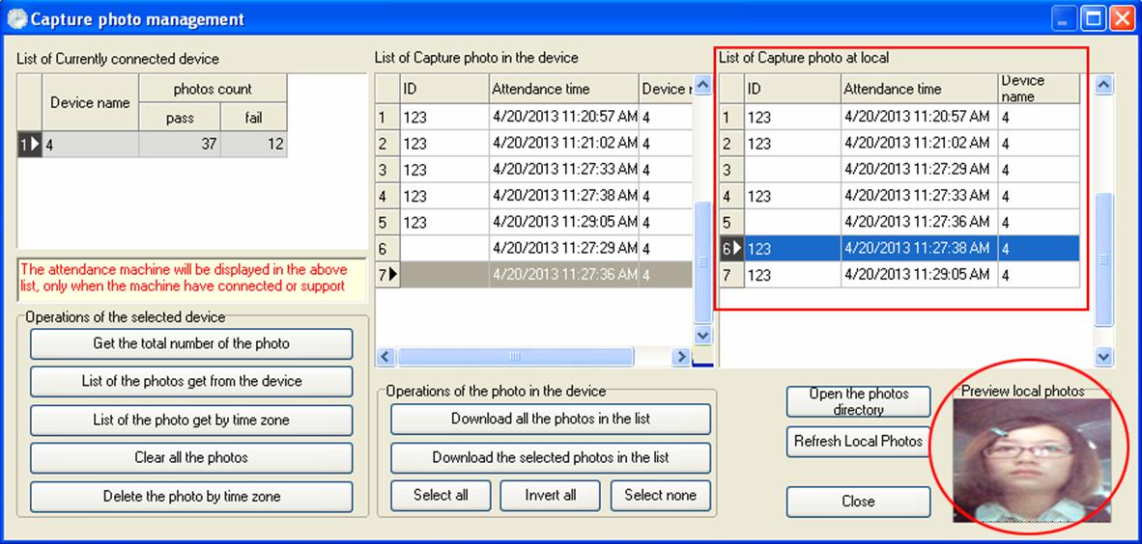Click vertical scrollbar thumb of local list

coord(1104,259)
